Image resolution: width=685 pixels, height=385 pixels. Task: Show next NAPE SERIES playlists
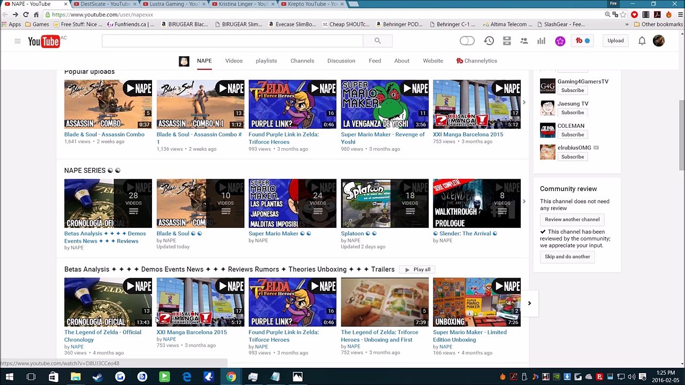[524, 202]
